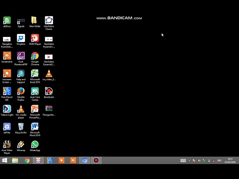Select the Flowgorithm archive icon
This screenshot has width=239, height=179.
49,110
